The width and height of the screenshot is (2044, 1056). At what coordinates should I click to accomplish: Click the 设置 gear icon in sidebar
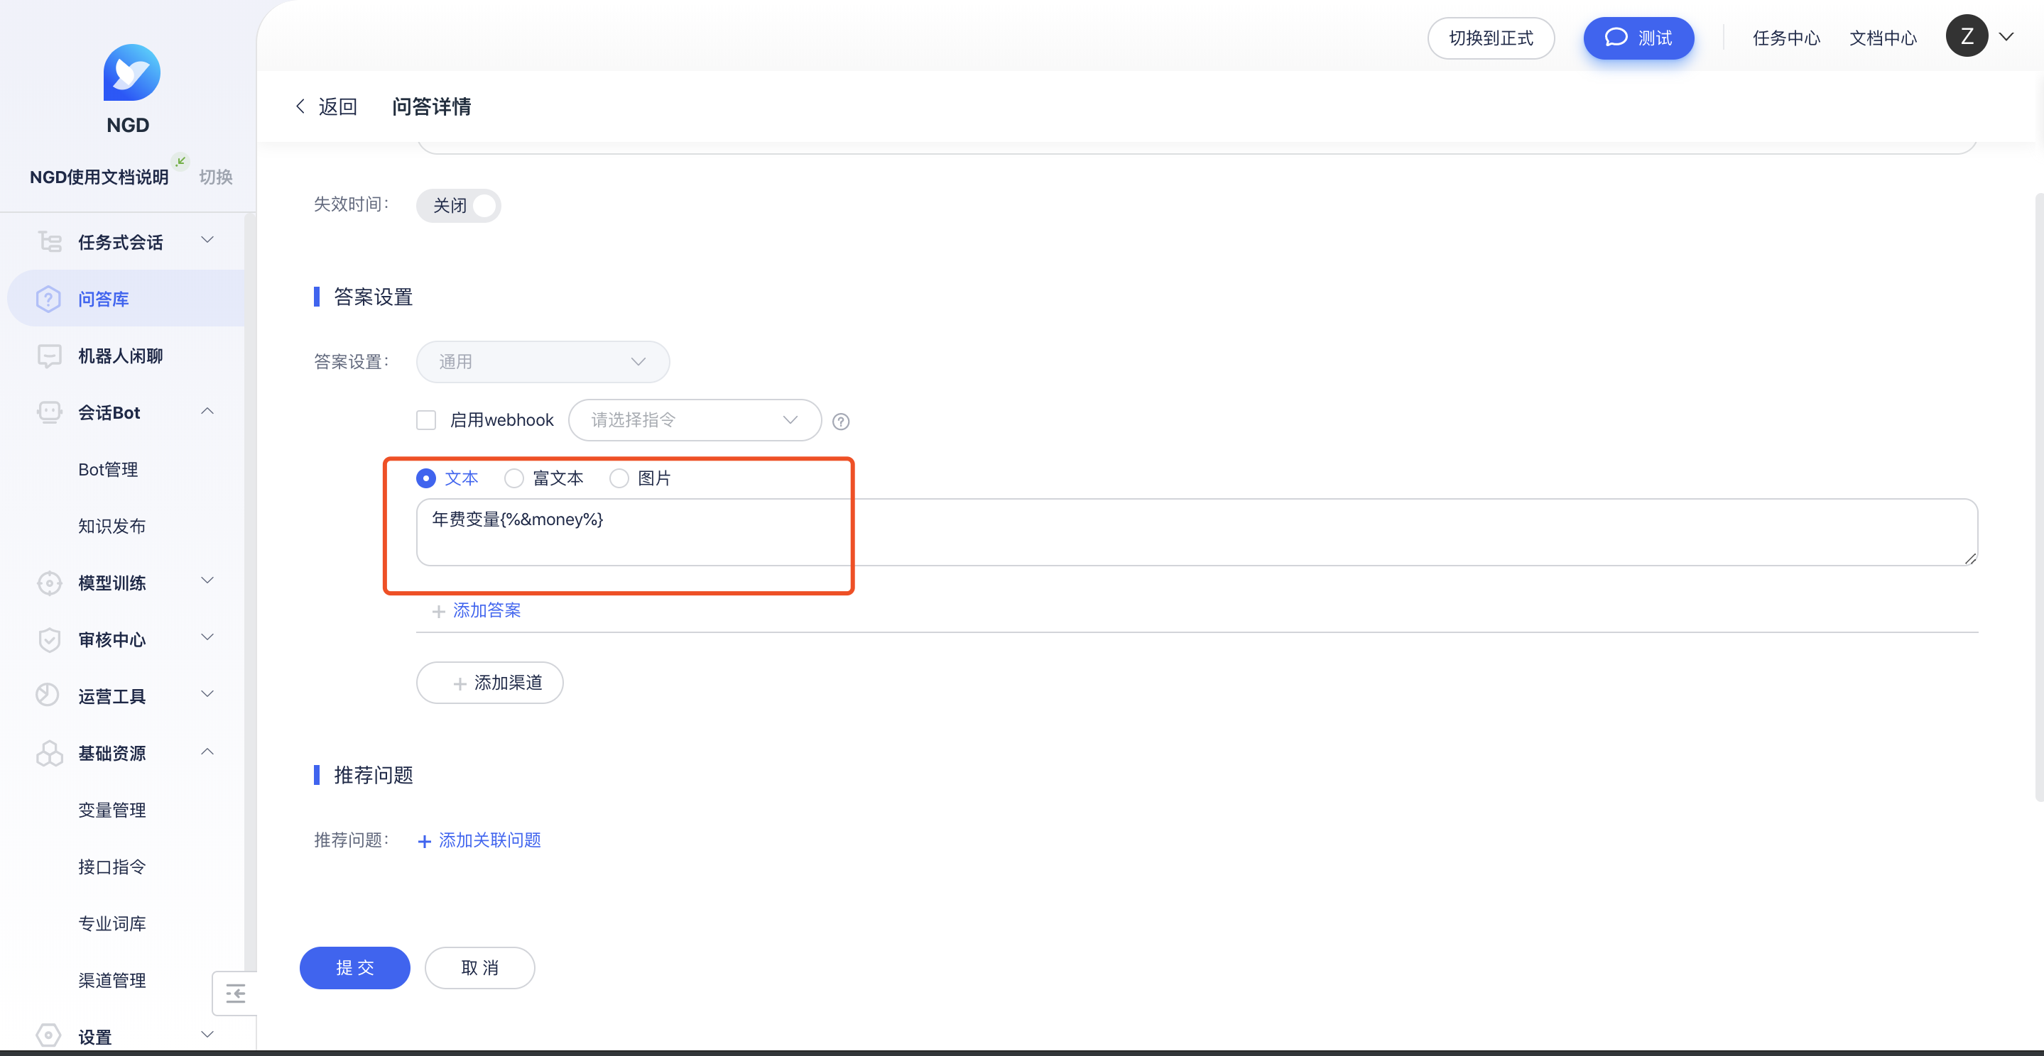point(48,1035)
